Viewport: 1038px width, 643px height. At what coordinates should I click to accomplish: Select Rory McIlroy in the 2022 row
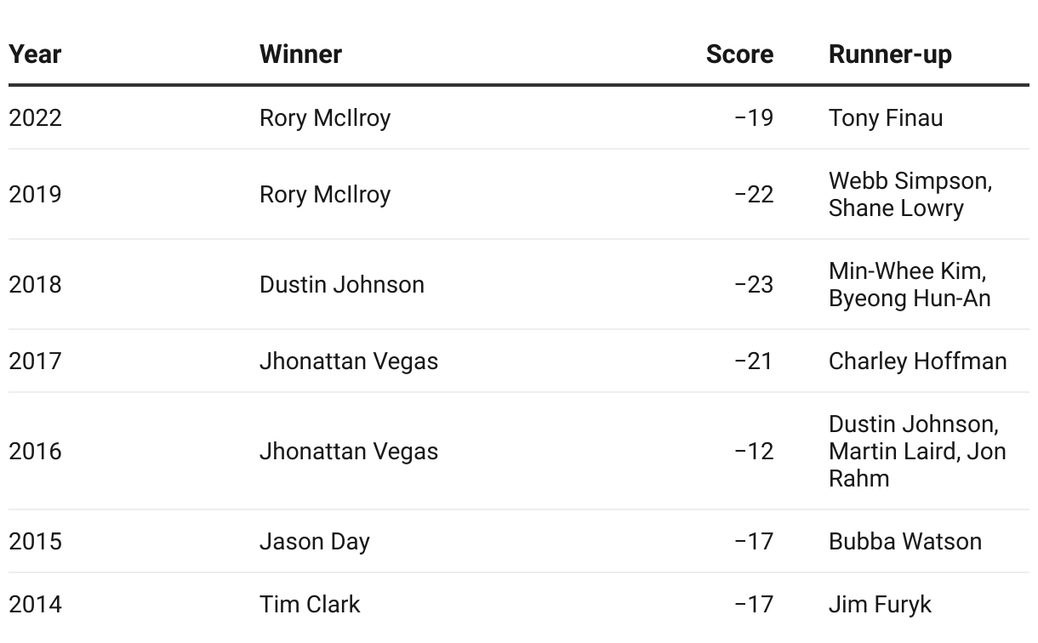click(325, 117)
